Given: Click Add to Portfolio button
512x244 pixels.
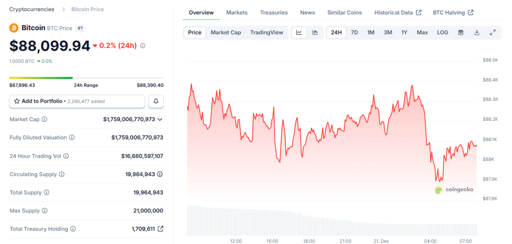Looking at the screenshot, I should (77, 101).
